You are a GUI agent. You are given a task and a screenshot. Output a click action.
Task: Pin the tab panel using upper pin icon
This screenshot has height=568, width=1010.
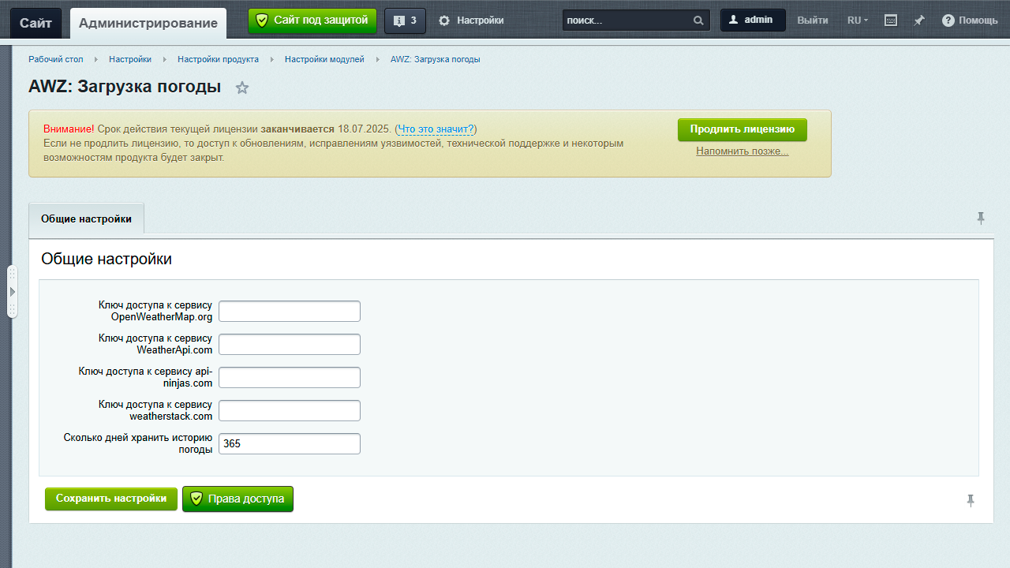(x=981, y=219)
